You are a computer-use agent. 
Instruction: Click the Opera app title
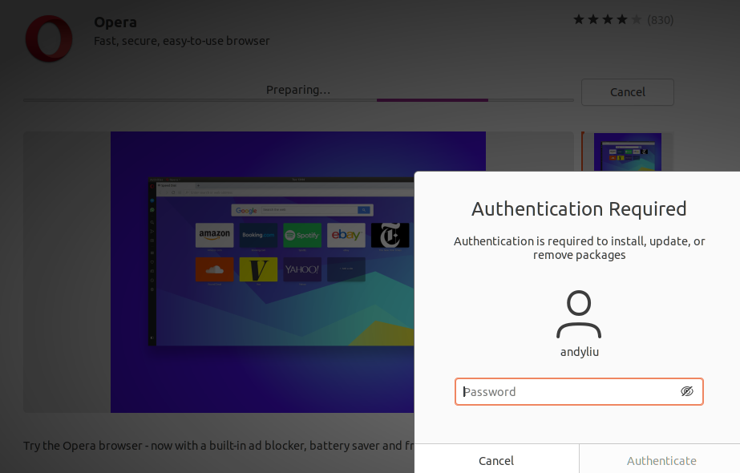tap(115, 22)
